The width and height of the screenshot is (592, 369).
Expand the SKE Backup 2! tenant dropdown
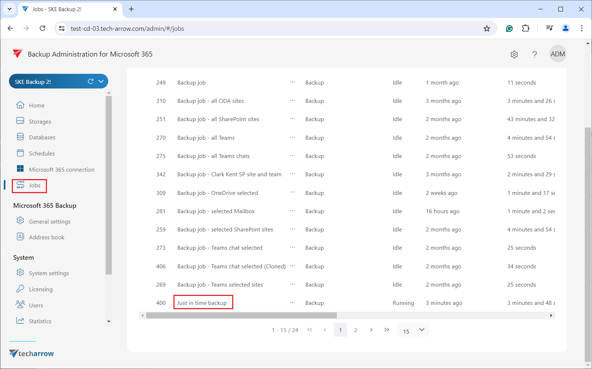coord(101,81)
